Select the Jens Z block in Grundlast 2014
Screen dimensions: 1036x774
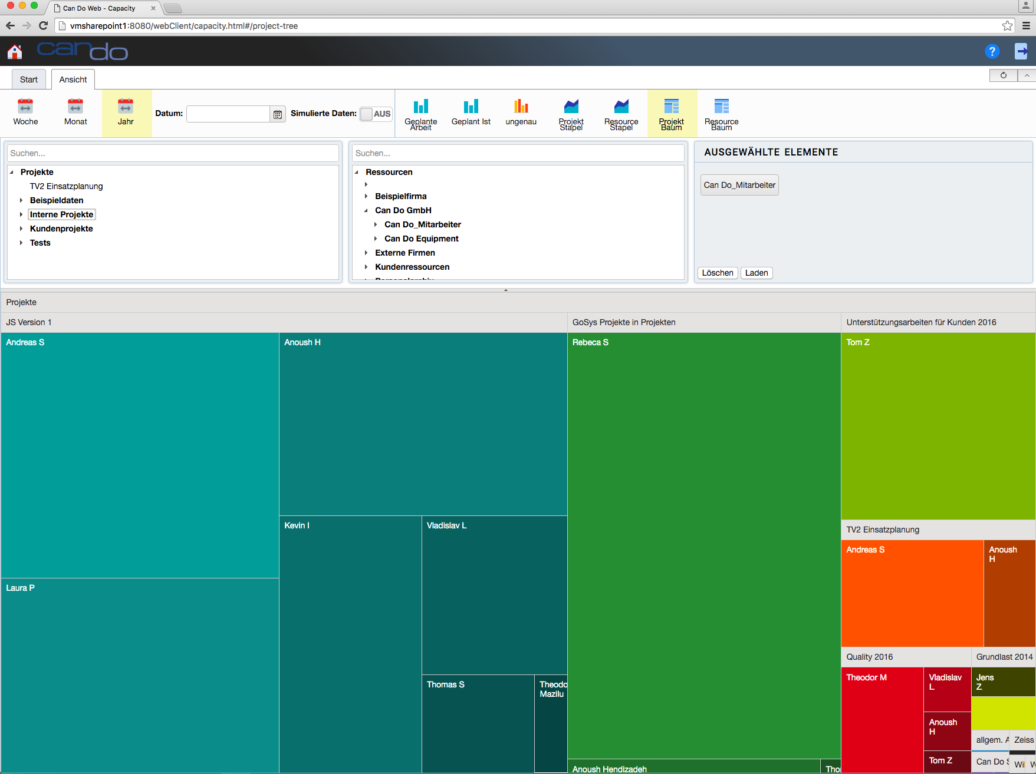(x=1003, y=682)
